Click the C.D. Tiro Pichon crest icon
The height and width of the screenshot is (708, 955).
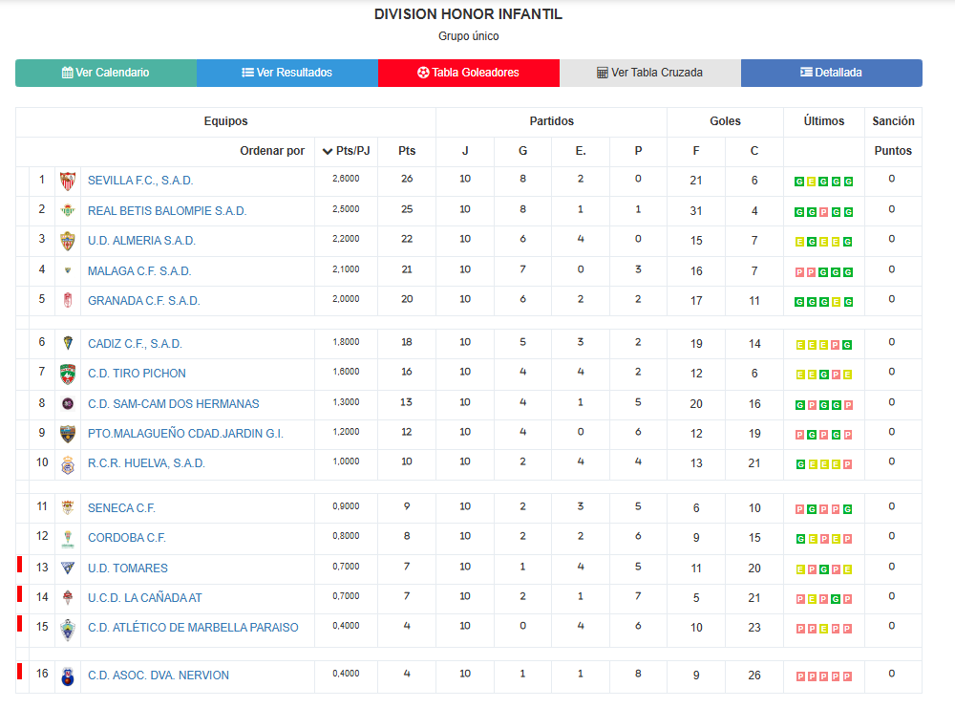68,374
